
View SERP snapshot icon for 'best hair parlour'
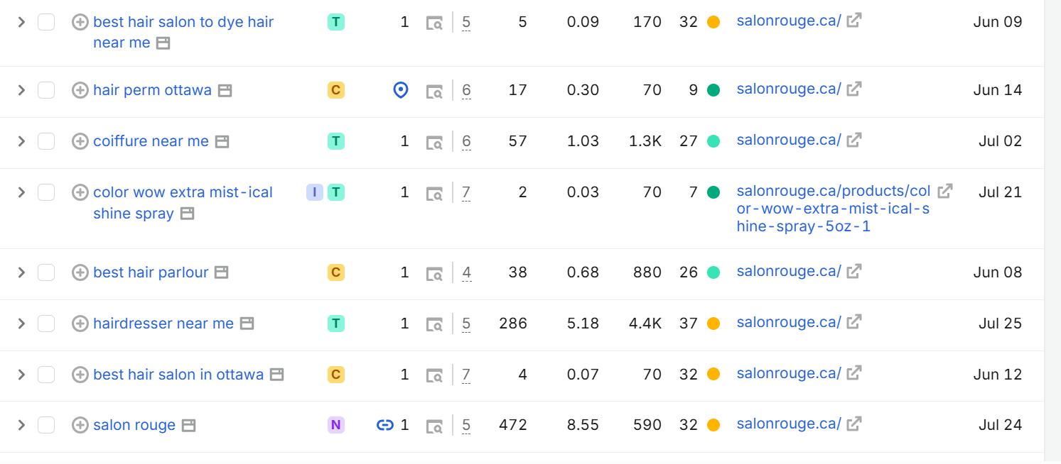coord(434,272)
